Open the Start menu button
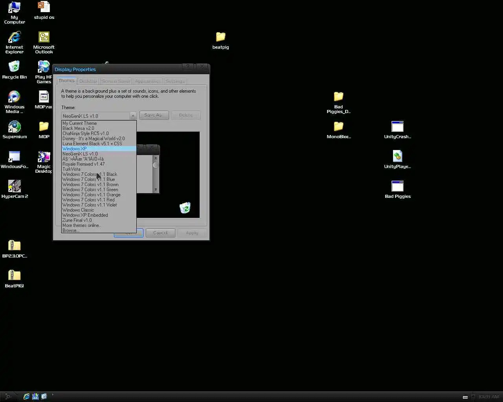This screenshot has width=503, height=402. pos(8,397)
